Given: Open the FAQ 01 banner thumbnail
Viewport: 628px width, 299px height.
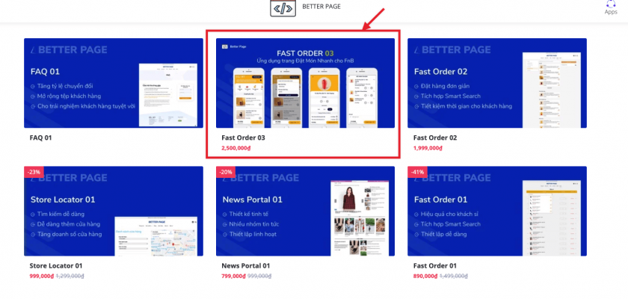Looking at the screenshot, I should coord(113,83).
